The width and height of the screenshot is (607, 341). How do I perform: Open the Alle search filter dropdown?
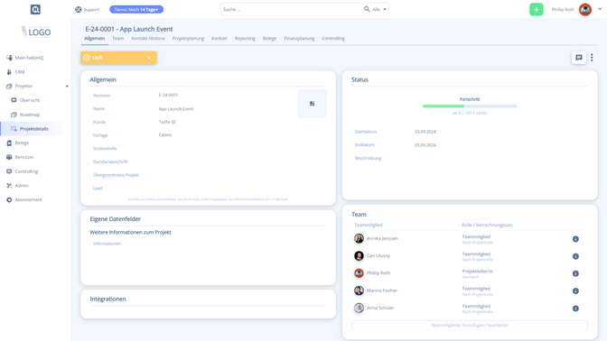click(379, 9)
